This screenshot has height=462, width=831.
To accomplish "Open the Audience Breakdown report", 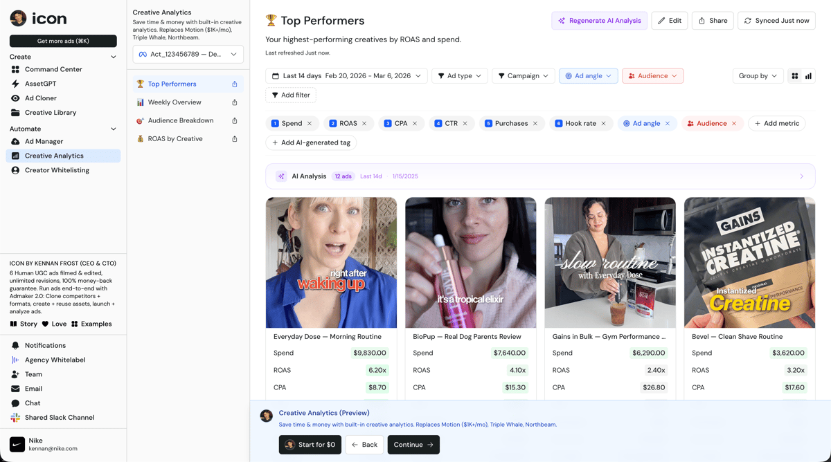I will tap(182, 120).
